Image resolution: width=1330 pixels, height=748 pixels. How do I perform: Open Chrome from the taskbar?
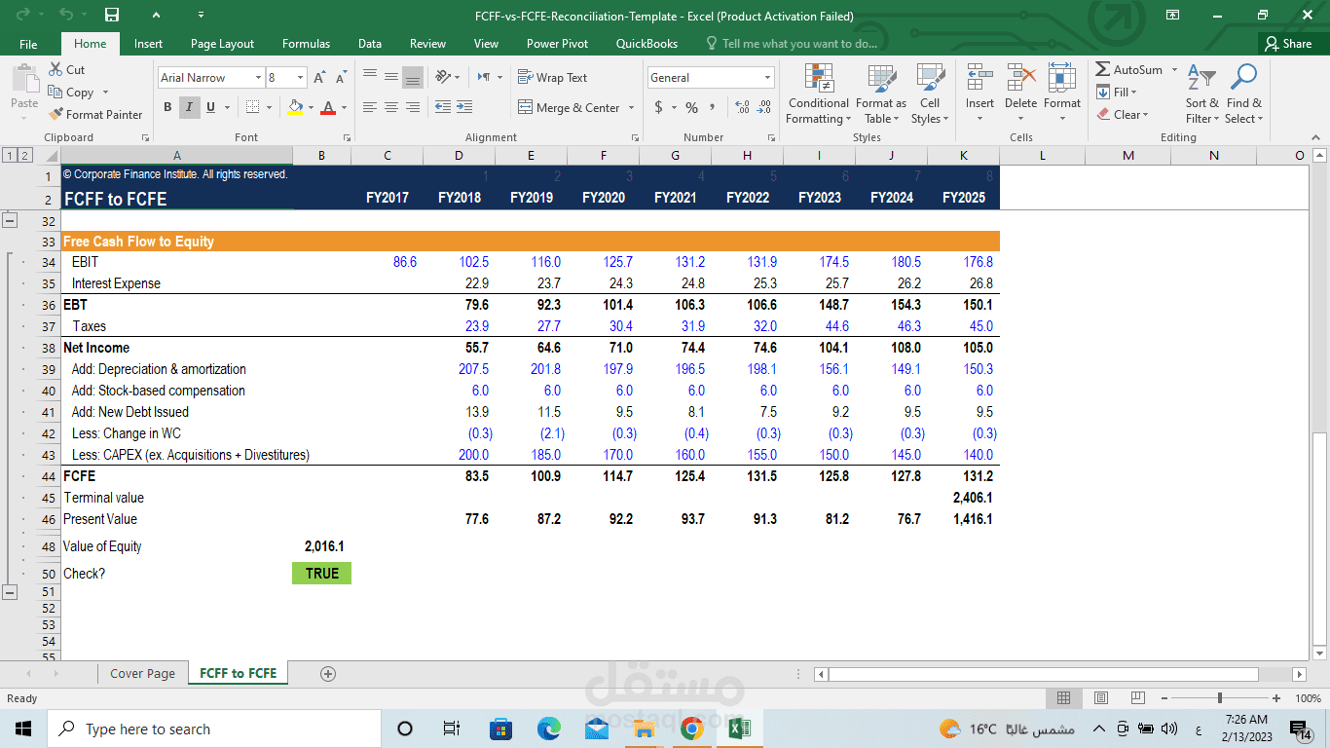point(692,729)
